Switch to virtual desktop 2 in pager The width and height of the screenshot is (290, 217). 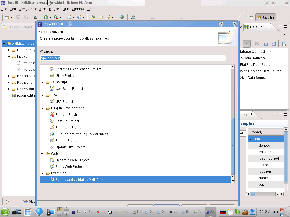pos(66,209)
